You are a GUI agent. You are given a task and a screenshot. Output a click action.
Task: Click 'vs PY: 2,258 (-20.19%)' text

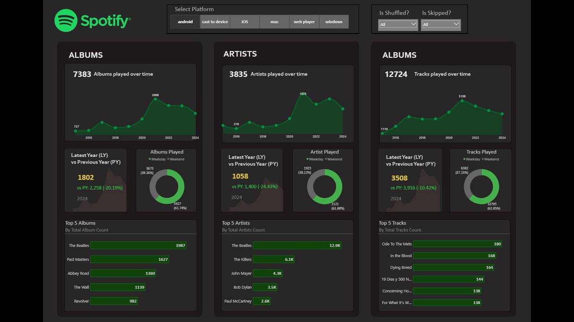point(100,188)
